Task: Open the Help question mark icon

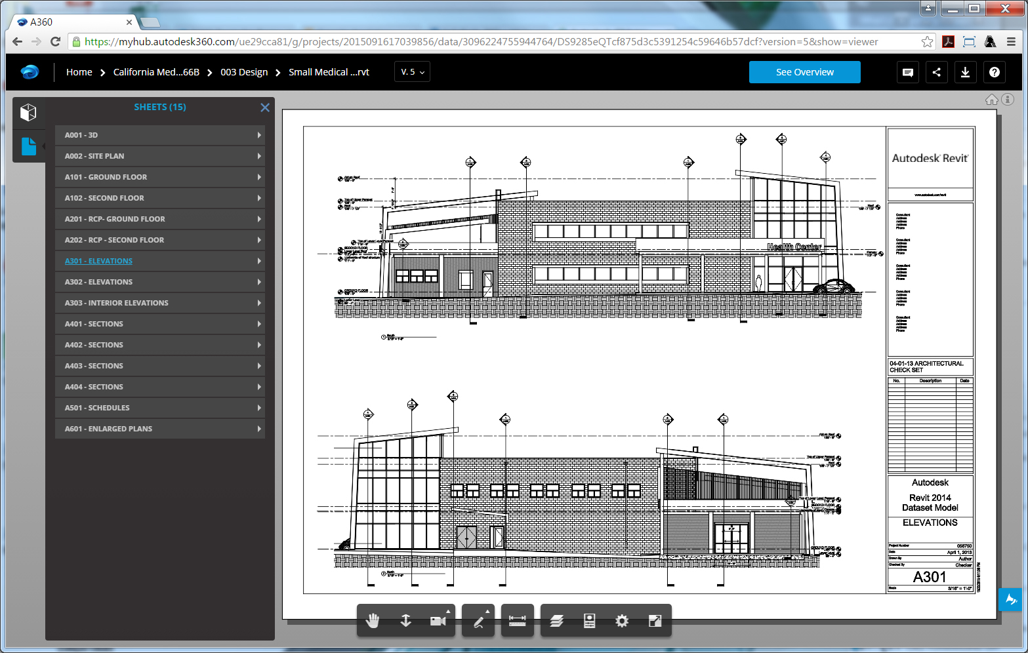Action: click(x=995, y=72)
